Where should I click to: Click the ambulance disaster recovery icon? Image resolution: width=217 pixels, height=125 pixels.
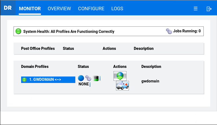122,86
